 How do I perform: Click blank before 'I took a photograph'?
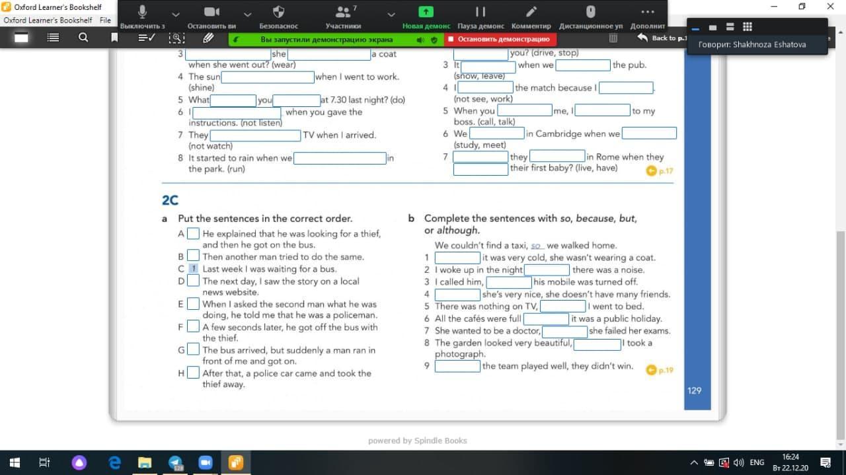pyautogui.click(x=597, y=344)
